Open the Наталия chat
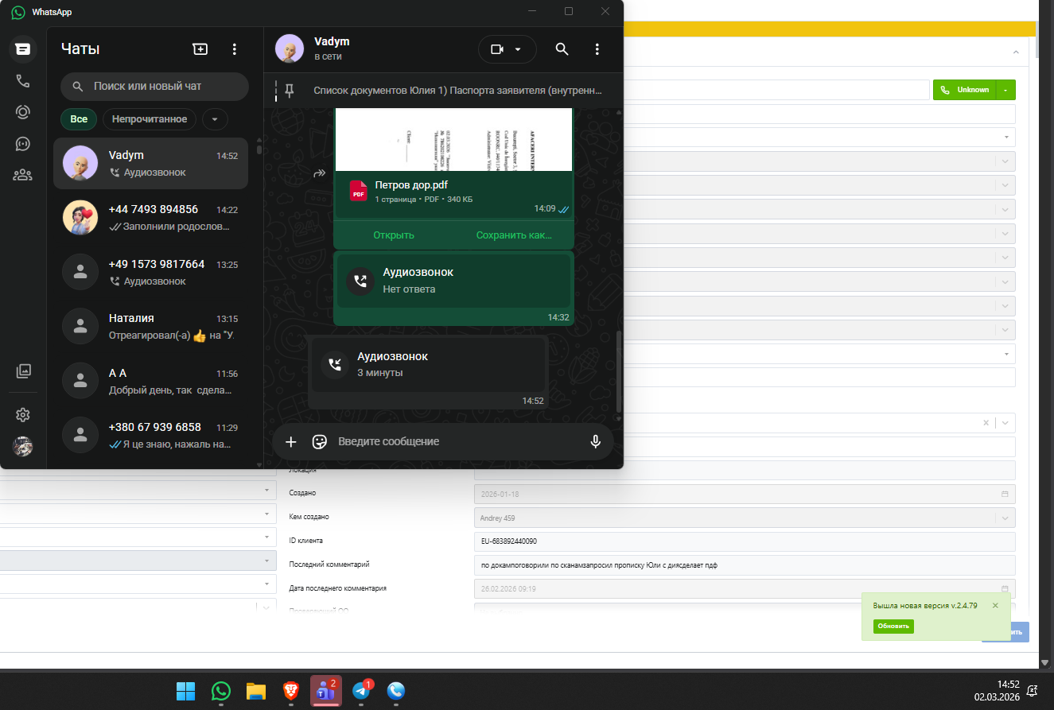 [151, 327]
